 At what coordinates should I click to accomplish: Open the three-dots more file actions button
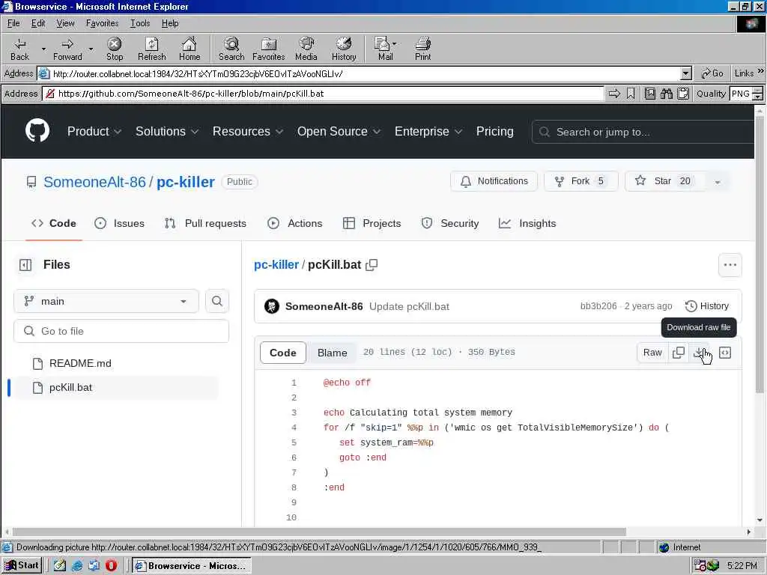click(x=730, y=265)
